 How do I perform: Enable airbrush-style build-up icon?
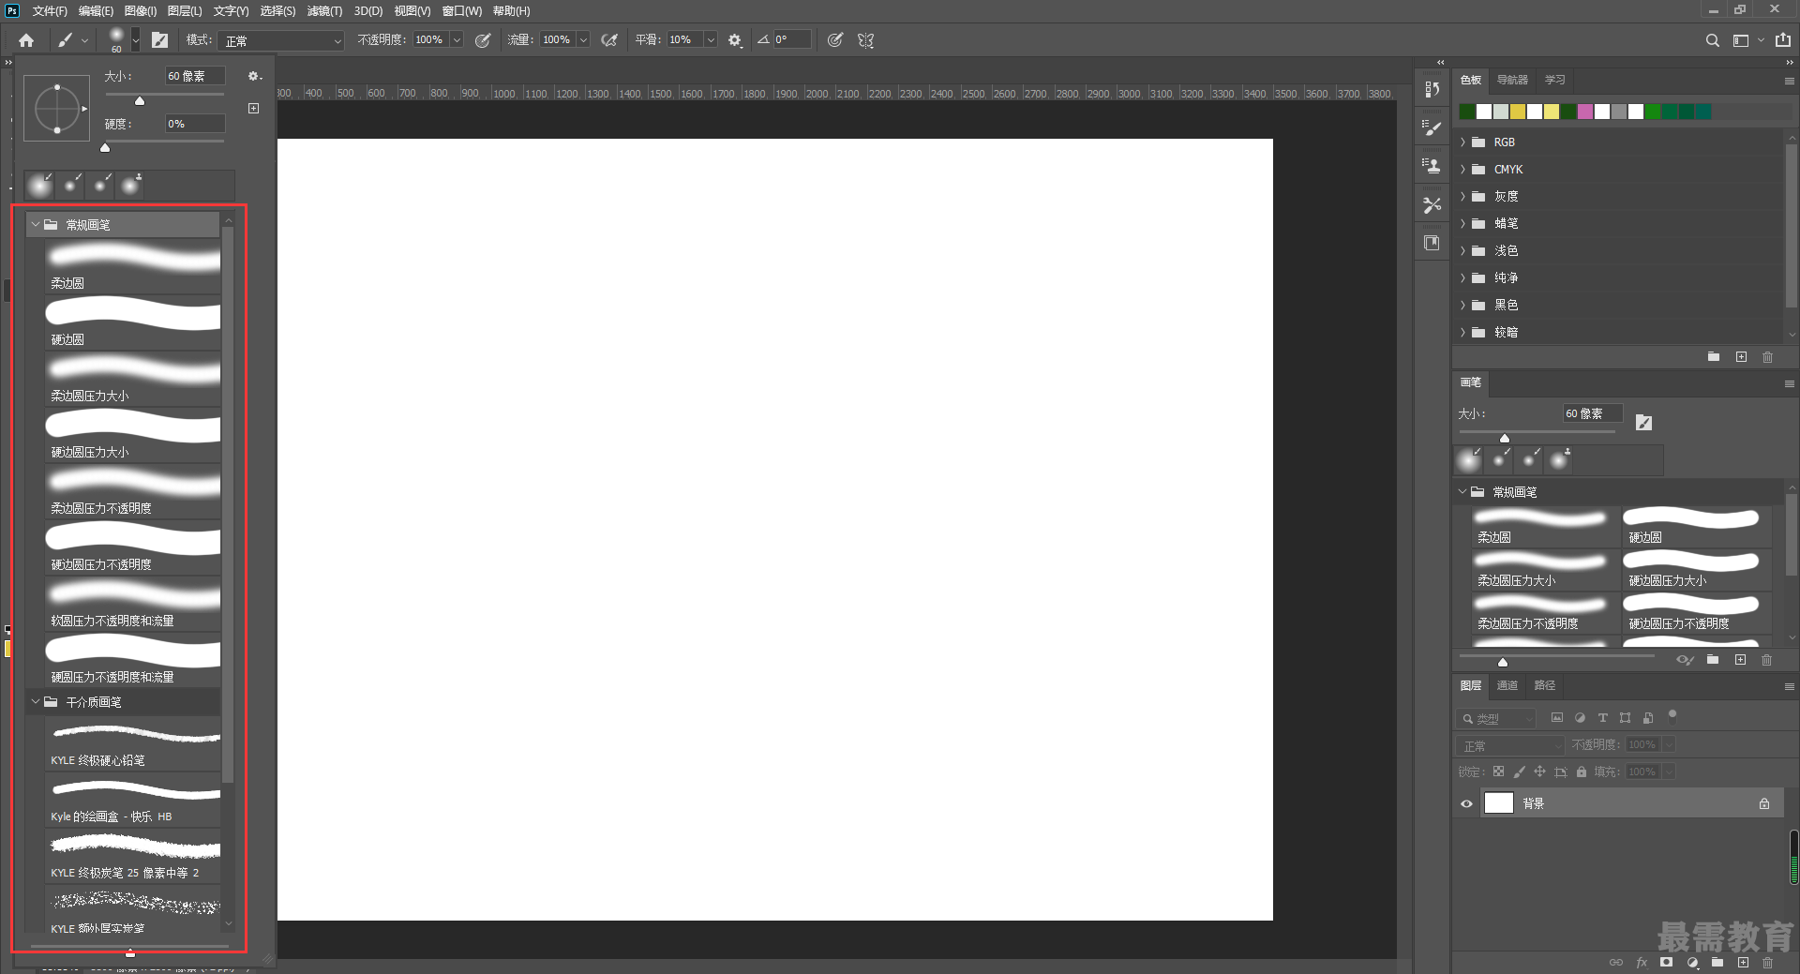(x=609, y=40)
